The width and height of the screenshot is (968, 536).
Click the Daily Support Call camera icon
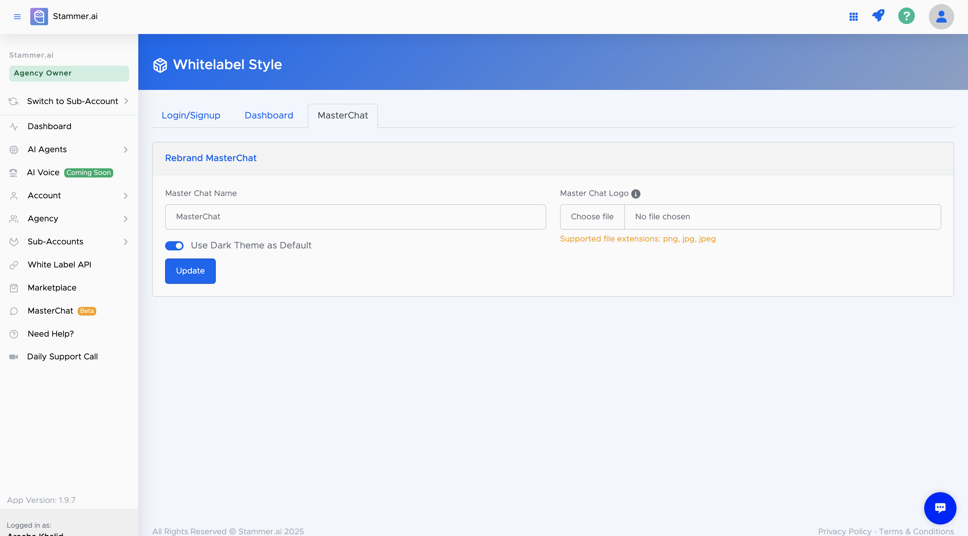14,357
